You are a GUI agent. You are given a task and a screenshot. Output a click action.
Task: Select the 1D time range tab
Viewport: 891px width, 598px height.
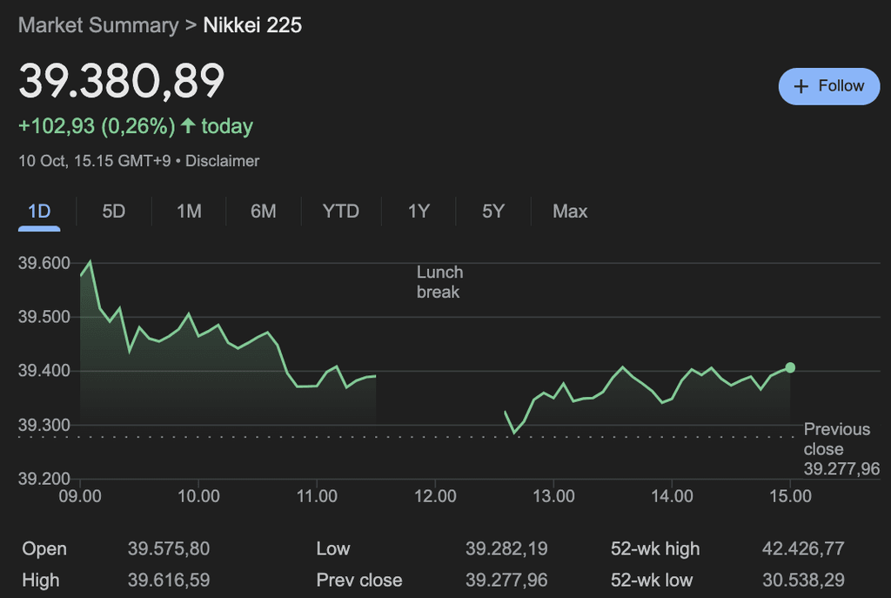39,212
